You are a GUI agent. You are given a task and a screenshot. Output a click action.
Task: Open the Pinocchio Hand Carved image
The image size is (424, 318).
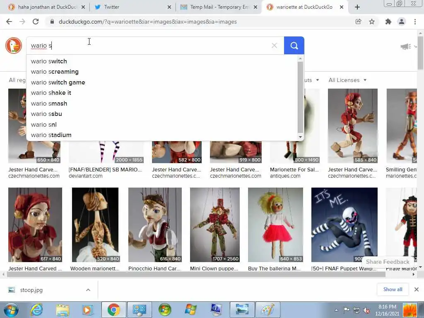(155, 225)
